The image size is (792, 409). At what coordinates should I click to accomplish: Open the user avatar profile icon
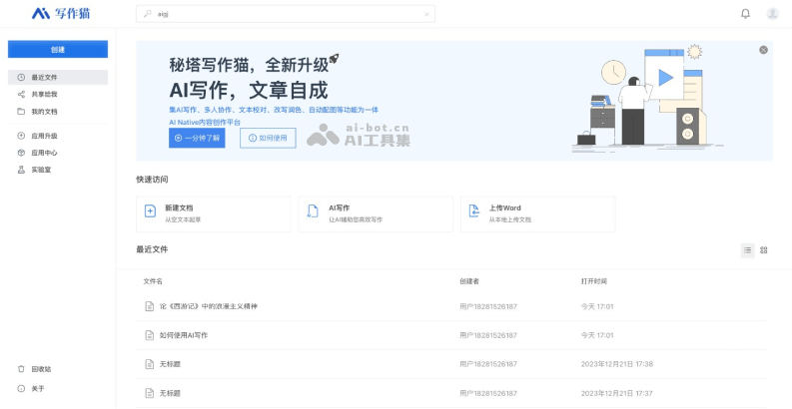click(x=772, y=14)
